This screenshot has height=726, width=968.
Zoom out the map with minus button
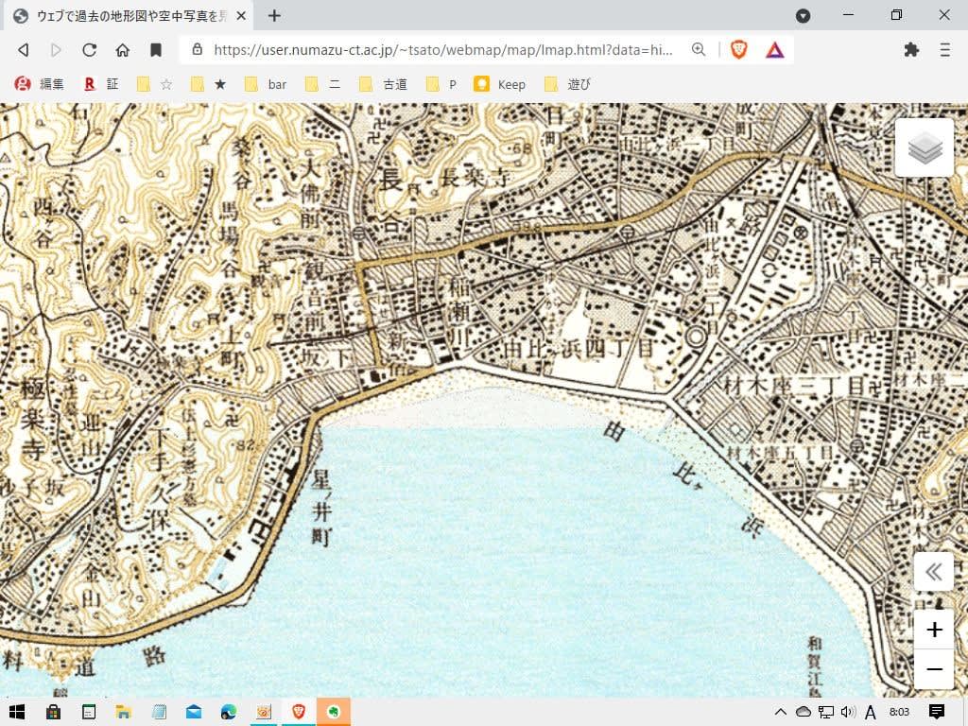[934, 669]
